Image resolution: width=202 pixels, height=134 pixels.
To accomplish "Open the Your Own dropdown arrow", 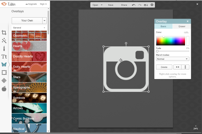I will tap(45, 21).
